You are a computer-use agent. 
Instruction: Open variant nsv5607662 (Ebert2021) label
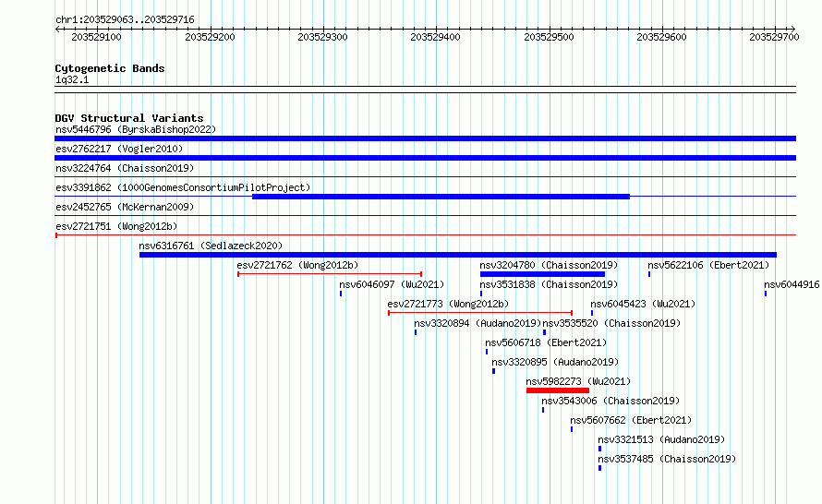point(631,420)
